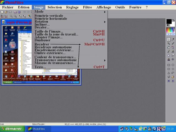Click the Brightness plus icon

(x=15, y=16)
